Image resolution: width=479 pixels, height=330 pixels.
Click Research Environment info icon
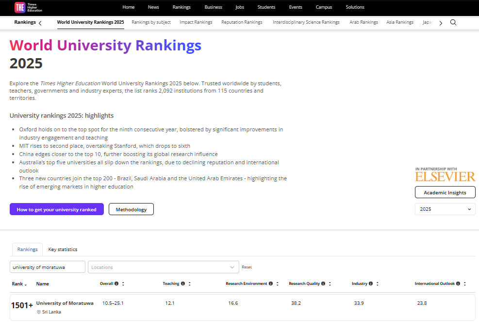pos(271,283)
